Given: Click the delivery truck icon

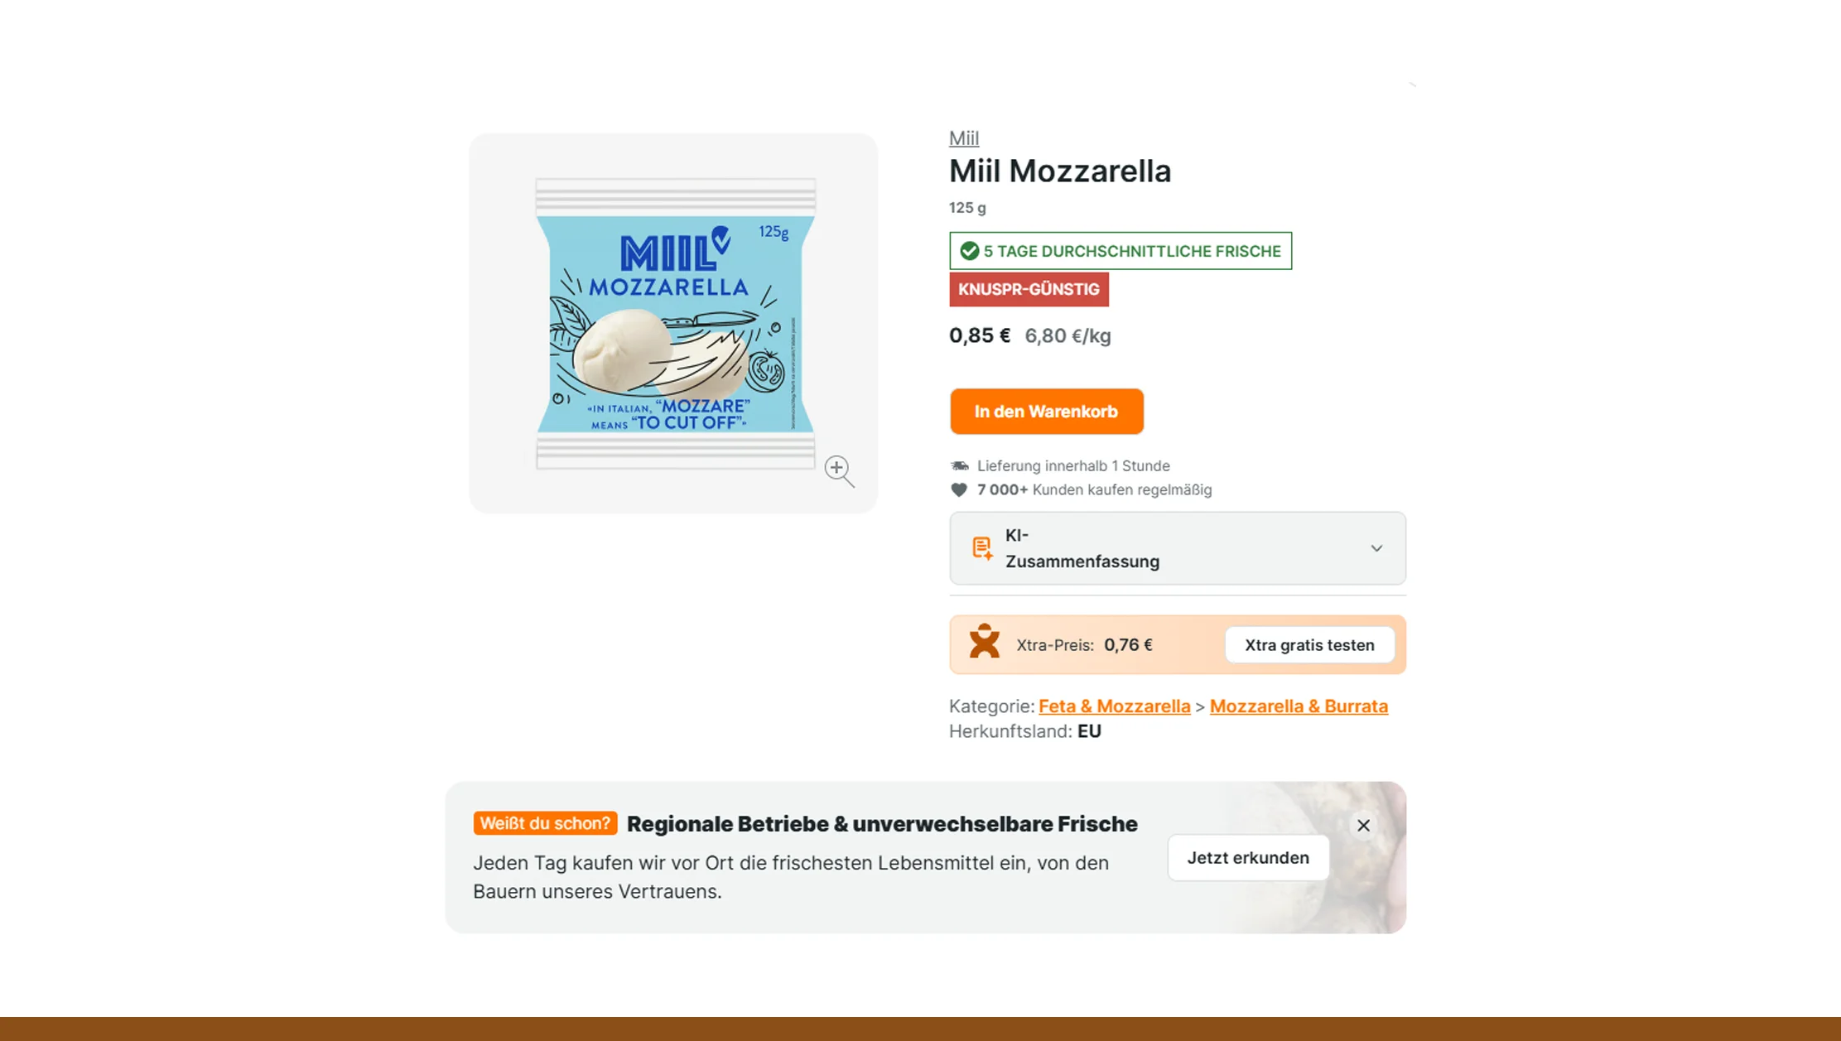Looking at the screenshot, I should (959, 465).
